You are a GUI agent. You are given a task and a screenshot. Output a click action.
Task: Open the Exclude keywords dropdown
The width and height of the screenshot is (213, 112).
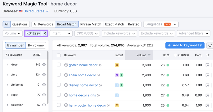point(157,33)
